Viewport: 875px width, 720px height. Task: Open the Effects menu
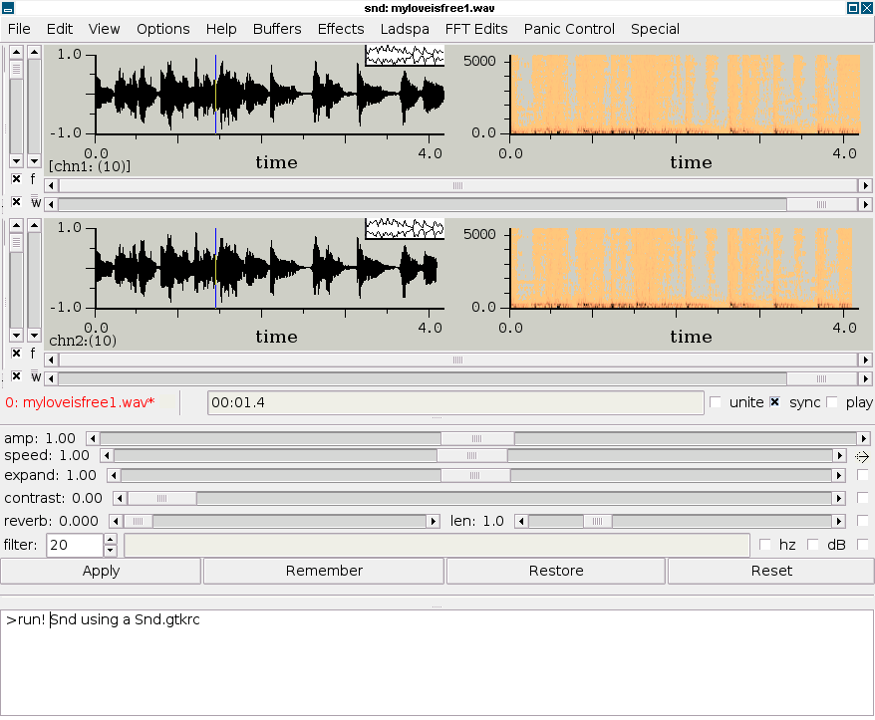click(x=341, y=29)
